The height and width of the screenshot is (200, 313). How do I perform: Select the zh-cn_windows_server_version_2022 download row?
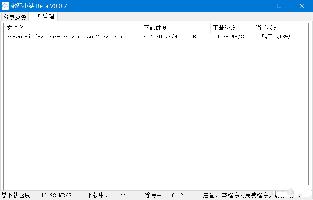pos(71,37)
